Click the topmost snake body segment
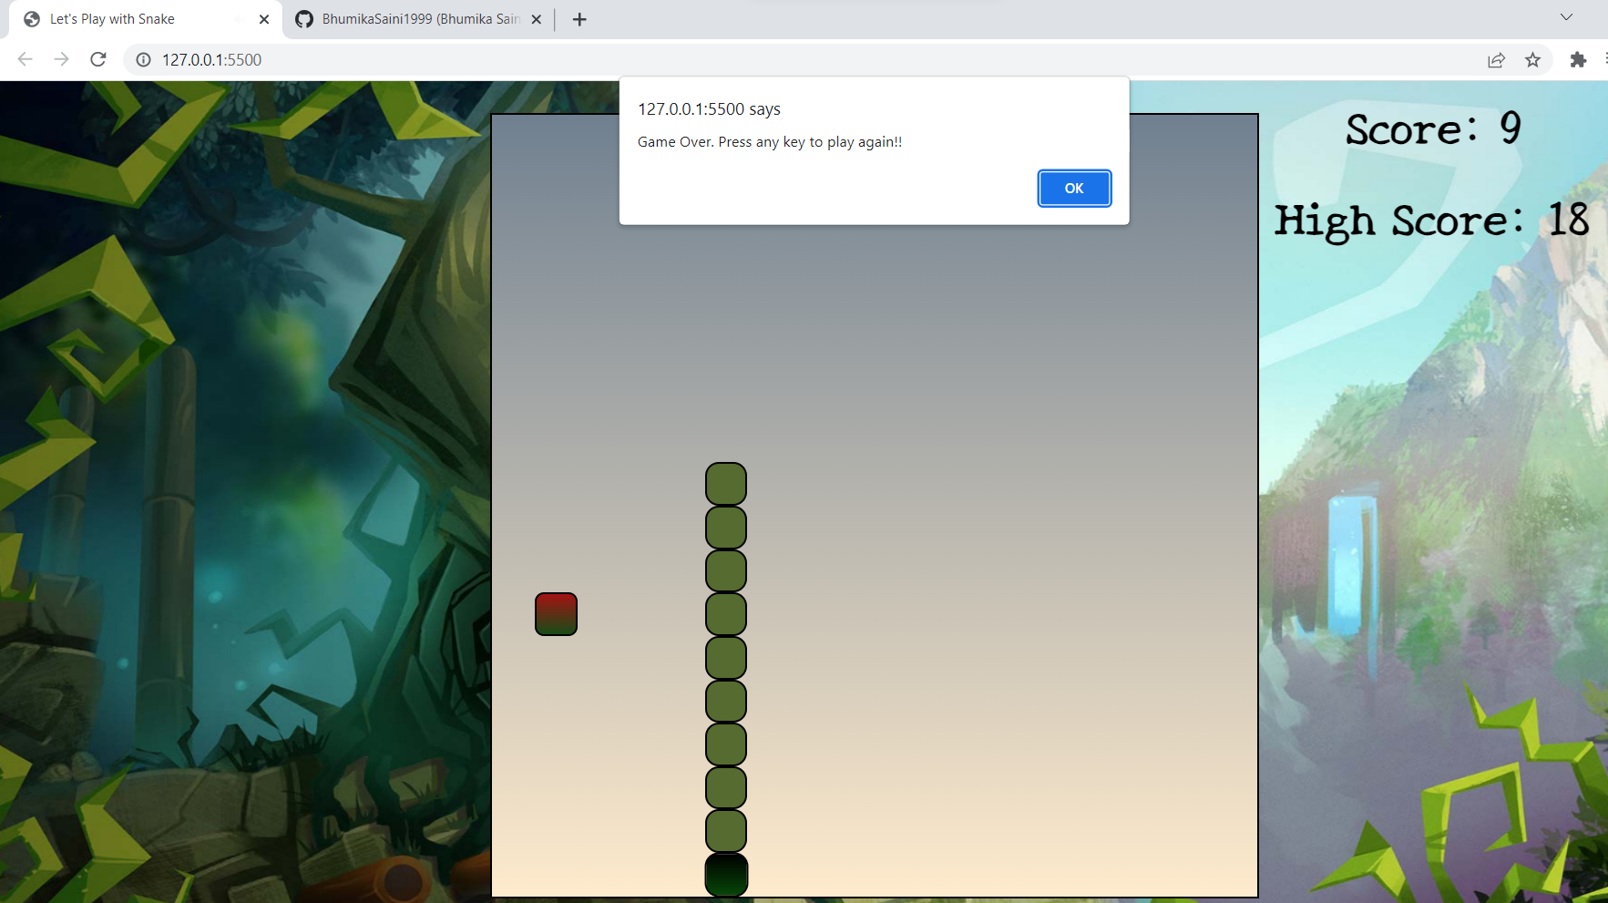This screenshot has height=903, width=1608. (x=725, y=483)
